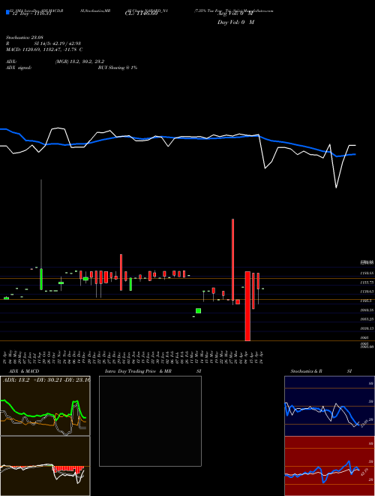Click the 'ADX & MACD' panel title

tap(24, 371)
